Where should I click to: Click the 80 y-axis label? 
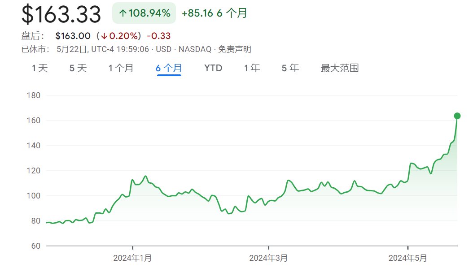coord(35,221)
